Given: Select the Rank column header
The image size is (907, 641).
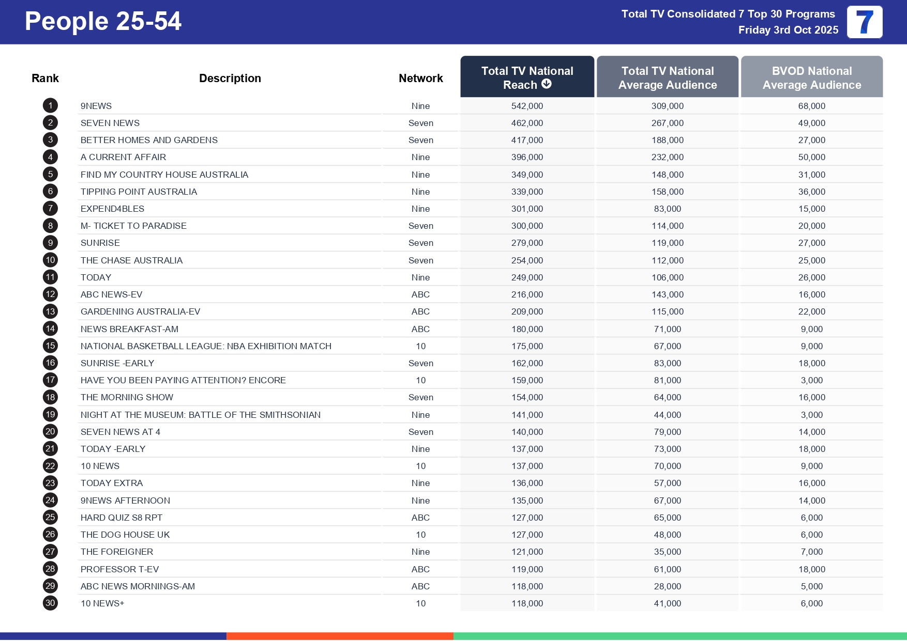Looking at the screenshot, I should [45, 77].
